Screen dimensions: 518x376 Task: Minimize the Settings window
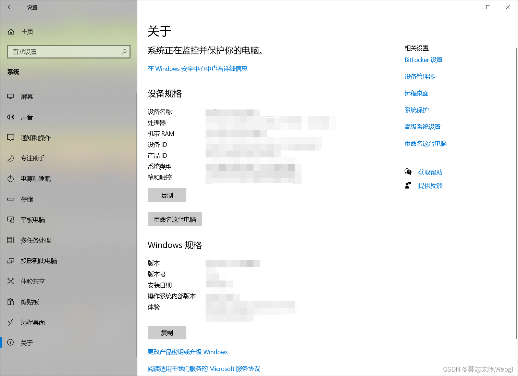pos(469,7)
